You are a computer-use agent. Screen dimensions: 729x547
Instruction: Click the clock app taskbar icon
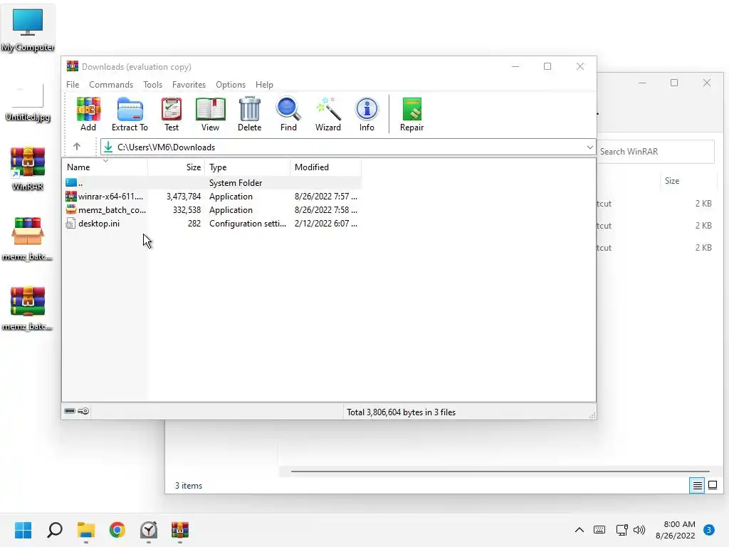pyautogui.click(x=149, y=530)
